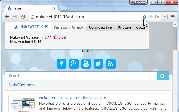Click the vertical scrollbar thumb
Viewport: 179px width, 112px height.
[x=175, y=38]
